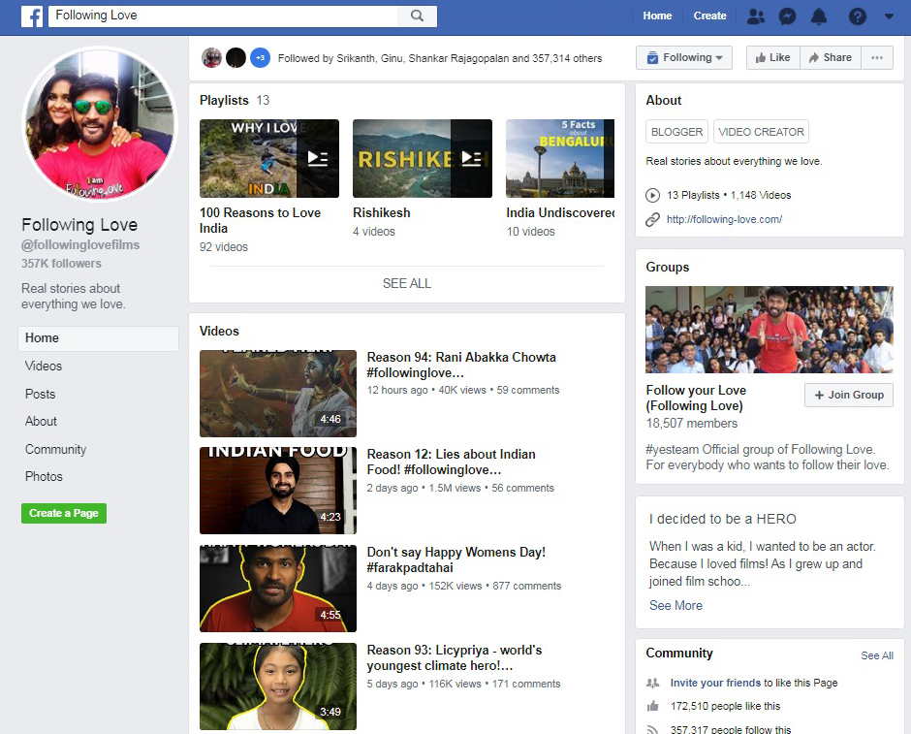Click the Following Love page name in sidebar
This screenshot has height=734, width=911.
(79, 225)
